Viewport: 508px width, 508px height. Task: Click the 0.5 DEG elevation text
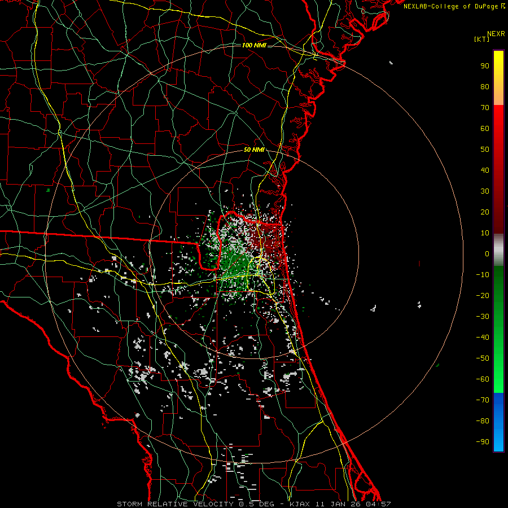[256, 504]
